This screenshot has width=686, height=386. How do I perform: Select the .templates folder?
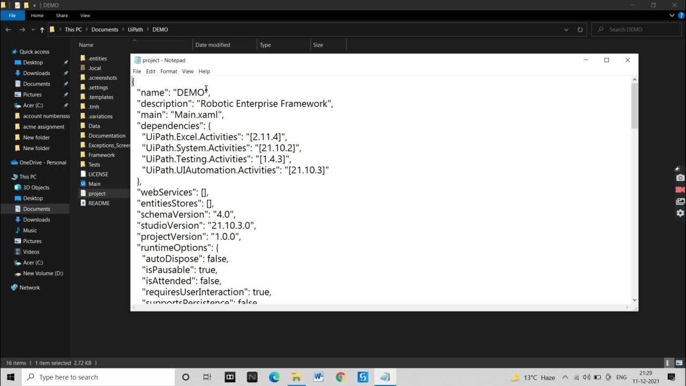point(101,97)
